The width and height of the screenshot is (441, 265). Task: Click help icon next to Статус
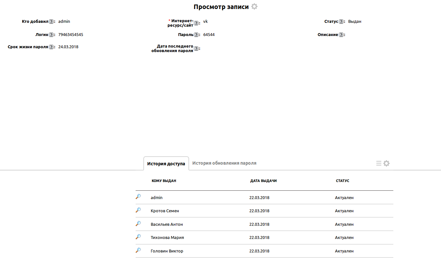tap(341, 22)
